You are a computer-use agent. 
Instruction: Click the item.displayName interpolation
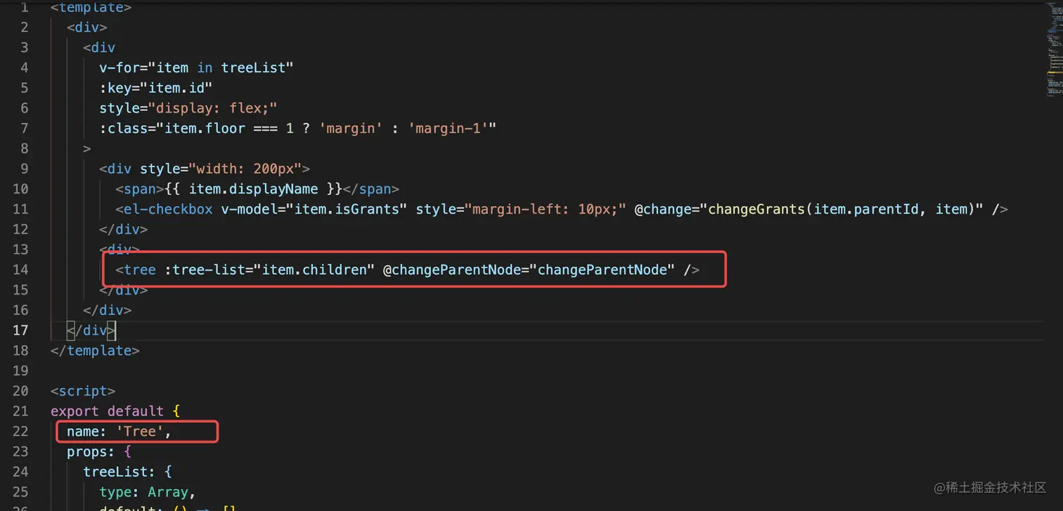(254, 189)
